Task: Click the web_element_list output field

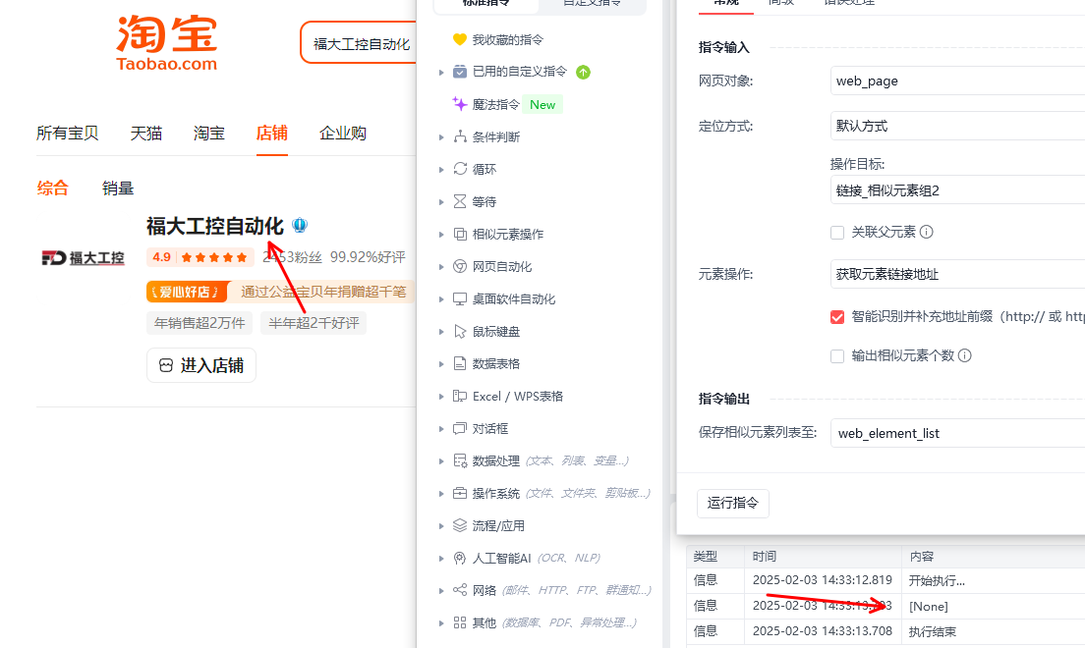Action: pos(957,433)
